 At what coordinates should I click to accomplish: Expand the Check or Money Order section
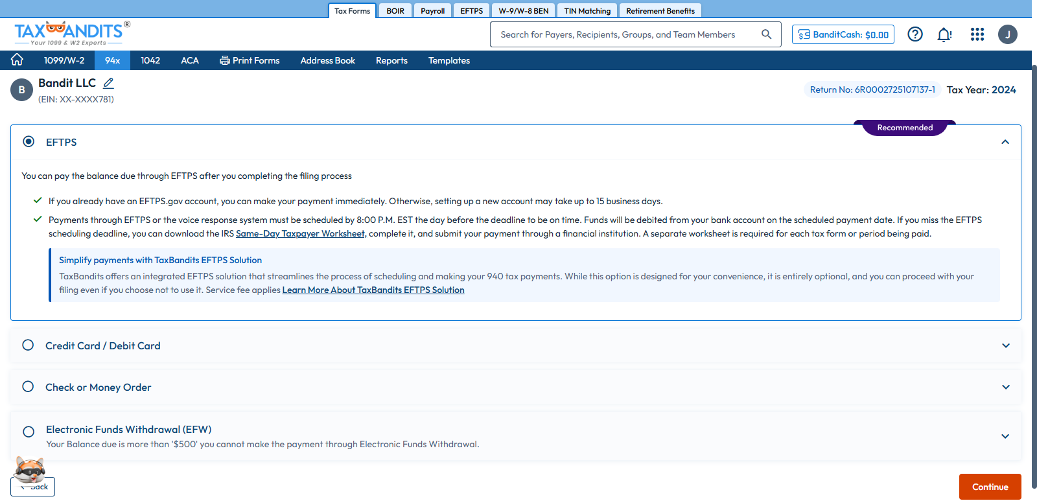[1005, 387]
